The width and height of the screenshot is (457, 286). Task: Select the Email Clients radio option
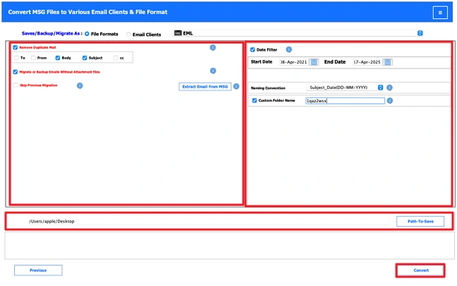(128, 33)
